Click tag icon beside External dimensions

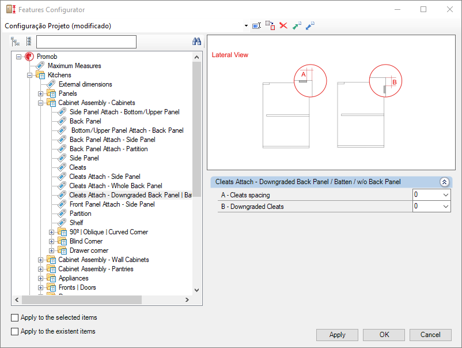51,84
